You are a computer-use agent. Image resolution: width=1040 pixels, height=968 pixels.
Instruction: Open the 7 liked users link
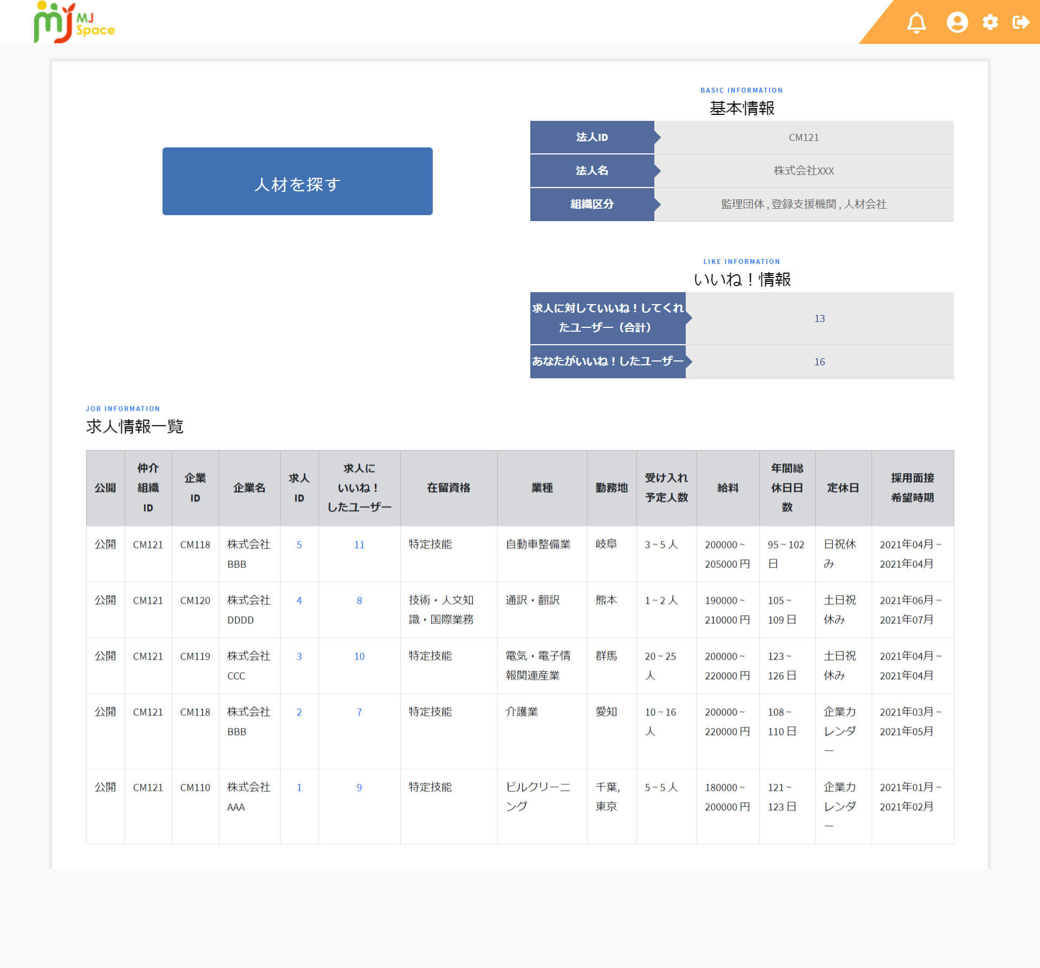click(359, 712)
